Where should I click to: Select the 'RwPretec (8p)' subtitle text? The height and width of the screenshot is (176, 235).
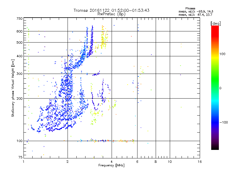tap(112, 14)
